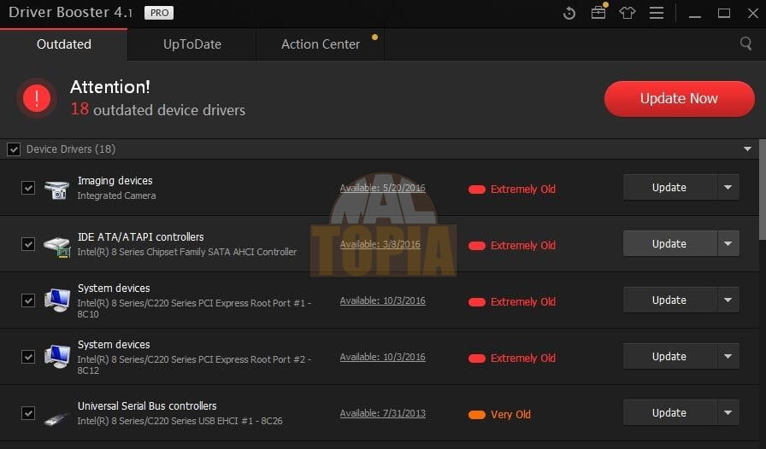Click Extremely Old status for Integrated Camera

click(511, 189)
